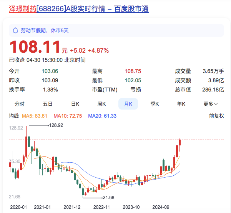Click the +5.02 price change value
This screenshot has width=231, height=213.
pos(78,51)
